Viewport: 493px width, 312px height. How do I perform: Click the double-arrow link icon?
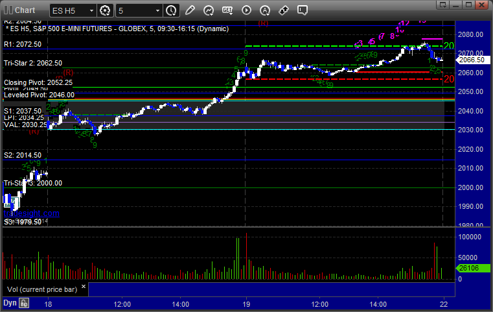[284, 10]
